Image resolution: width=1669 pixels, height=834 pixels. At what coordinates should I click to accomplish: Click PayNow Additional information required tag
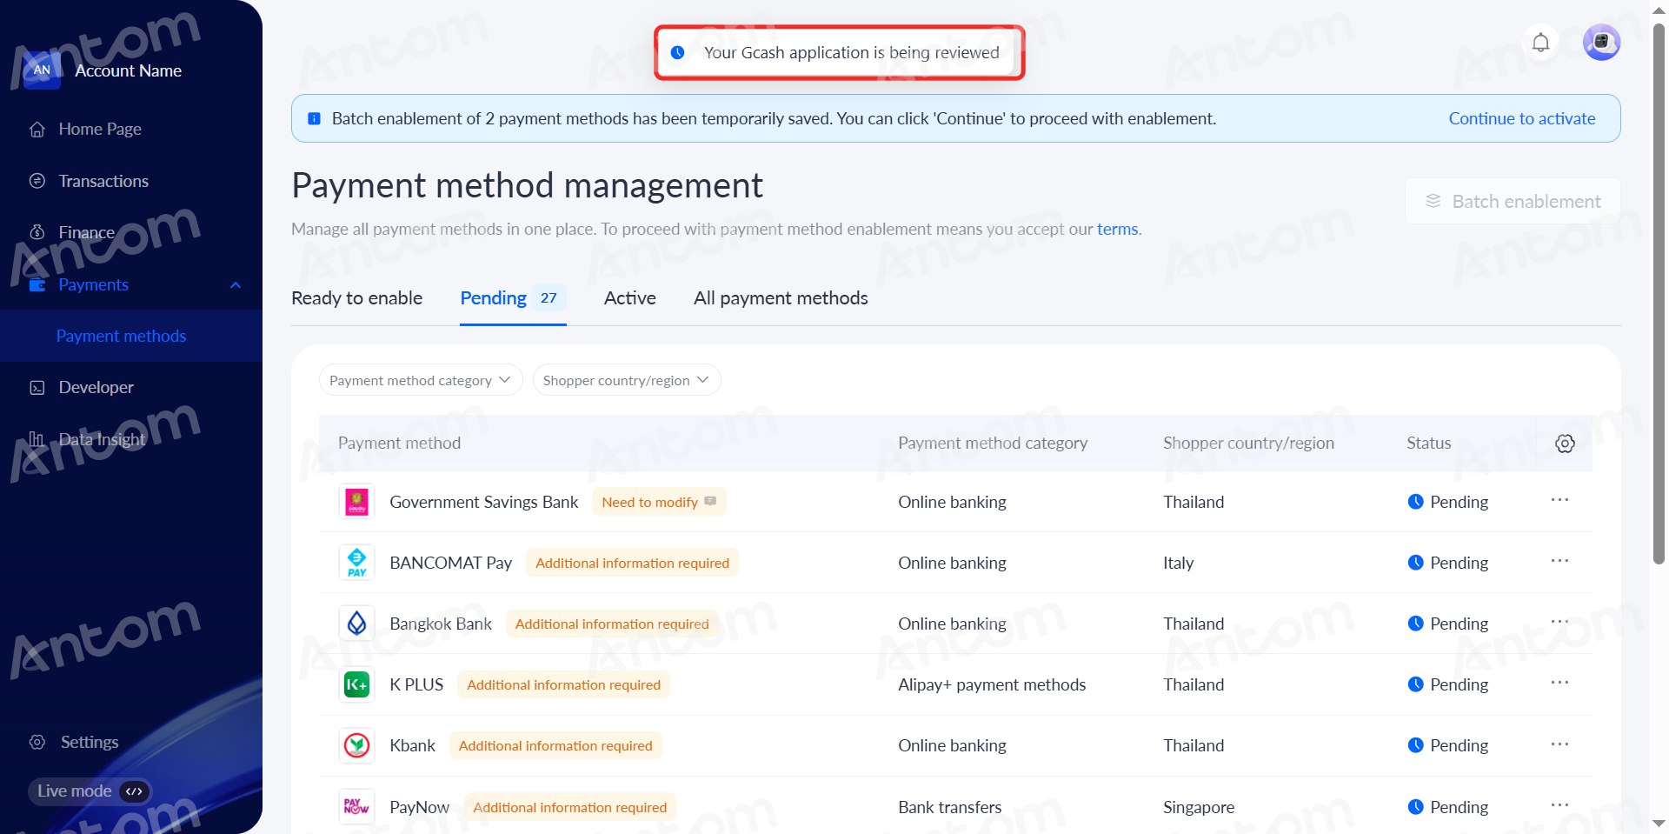(x=569, y=807)
